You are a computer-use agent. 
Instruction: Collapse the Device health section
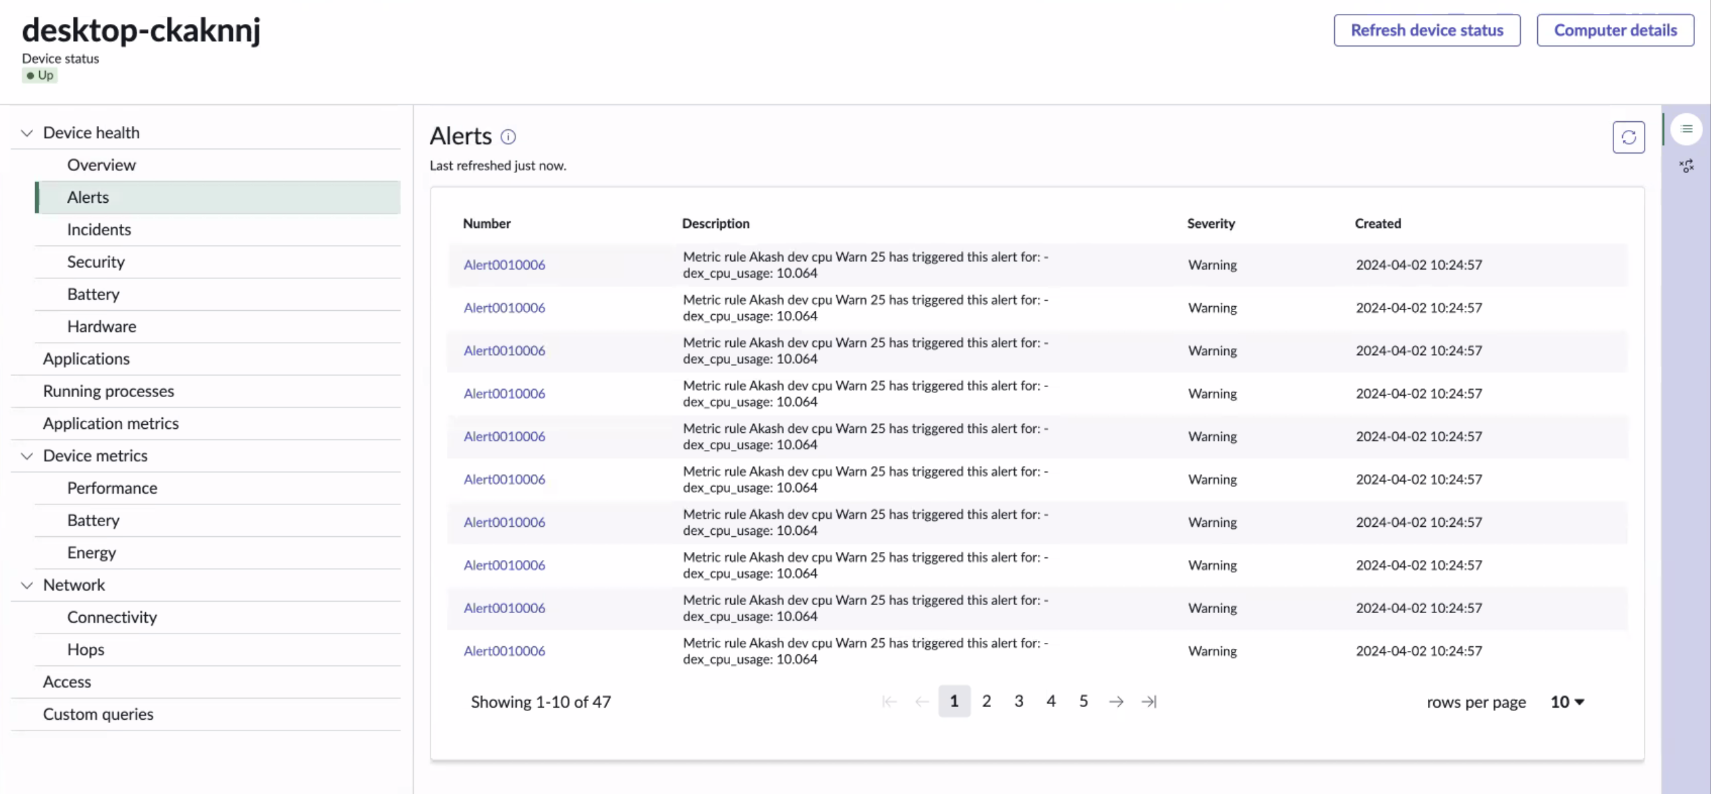[x=27, y=133]
